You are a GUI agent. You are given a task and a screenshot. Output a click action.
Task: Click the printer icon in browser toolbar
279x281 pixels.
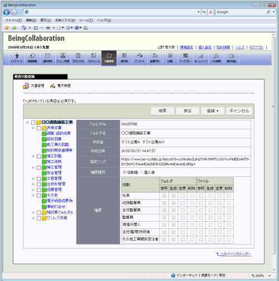point(48,28)
